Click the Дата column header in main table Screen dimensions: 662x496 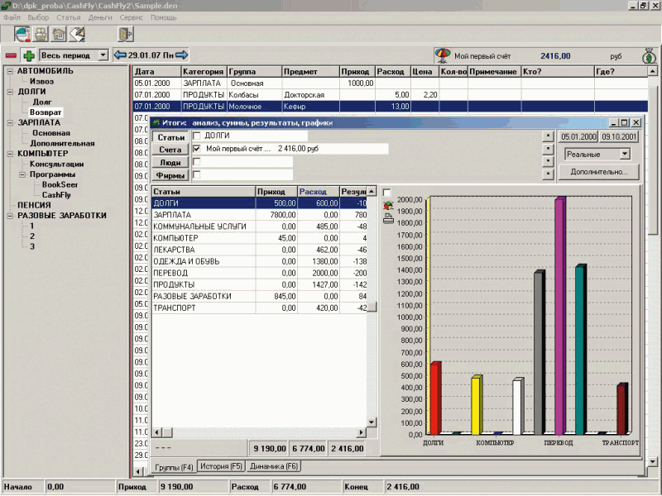(x=157, y=72)
